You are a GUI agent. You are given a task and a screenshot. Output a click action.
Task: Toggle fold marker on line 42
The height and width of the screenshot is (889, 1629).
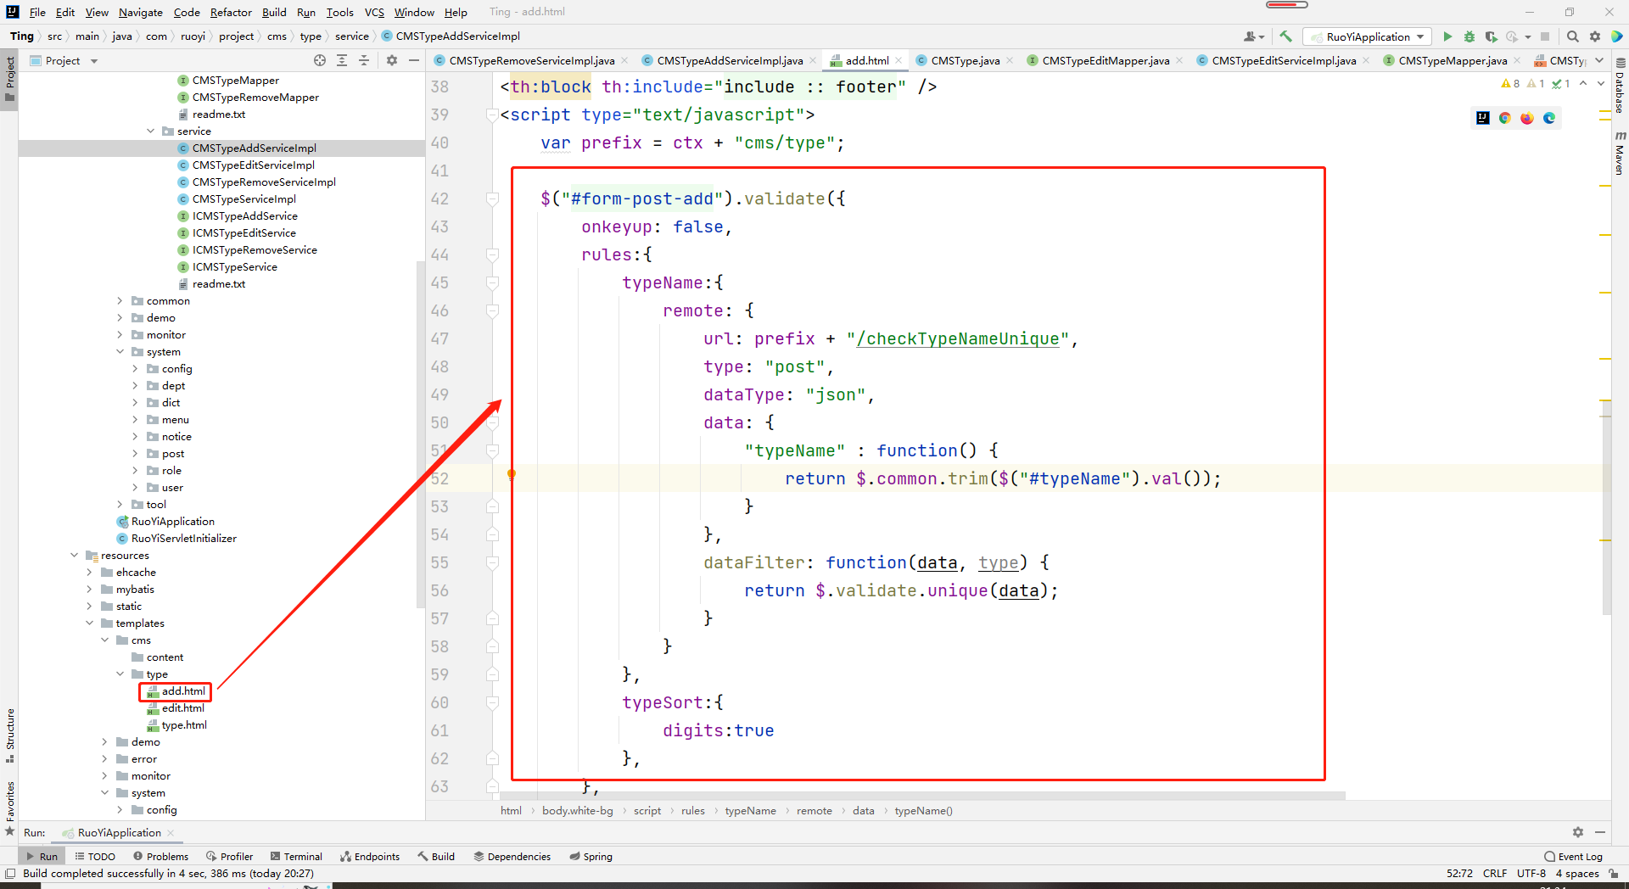492,198
